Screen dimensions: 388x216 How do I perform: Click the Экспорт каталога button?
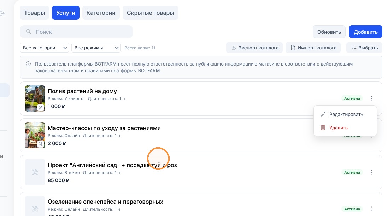click(255, 48)
